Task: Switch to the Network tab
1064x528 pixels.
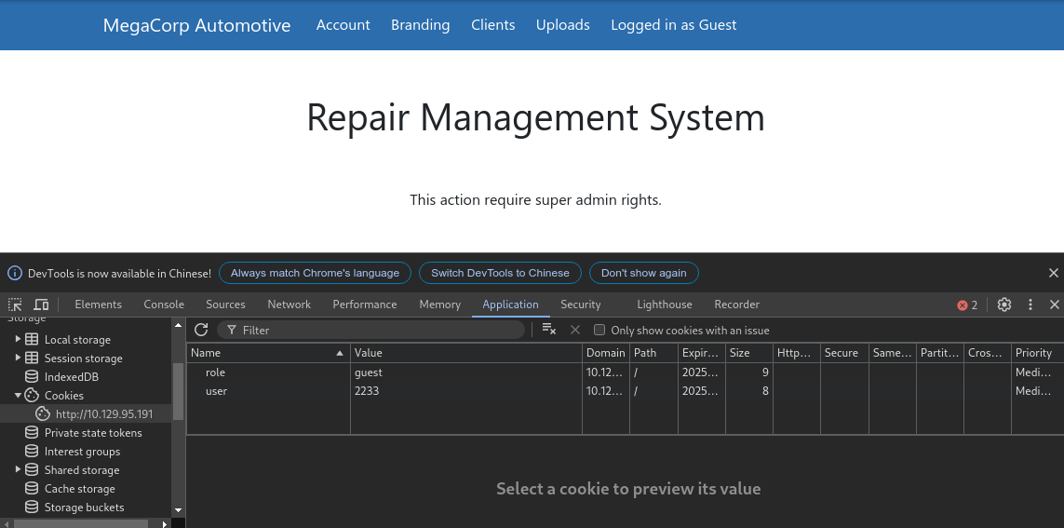Action: [x=289, y=305]
